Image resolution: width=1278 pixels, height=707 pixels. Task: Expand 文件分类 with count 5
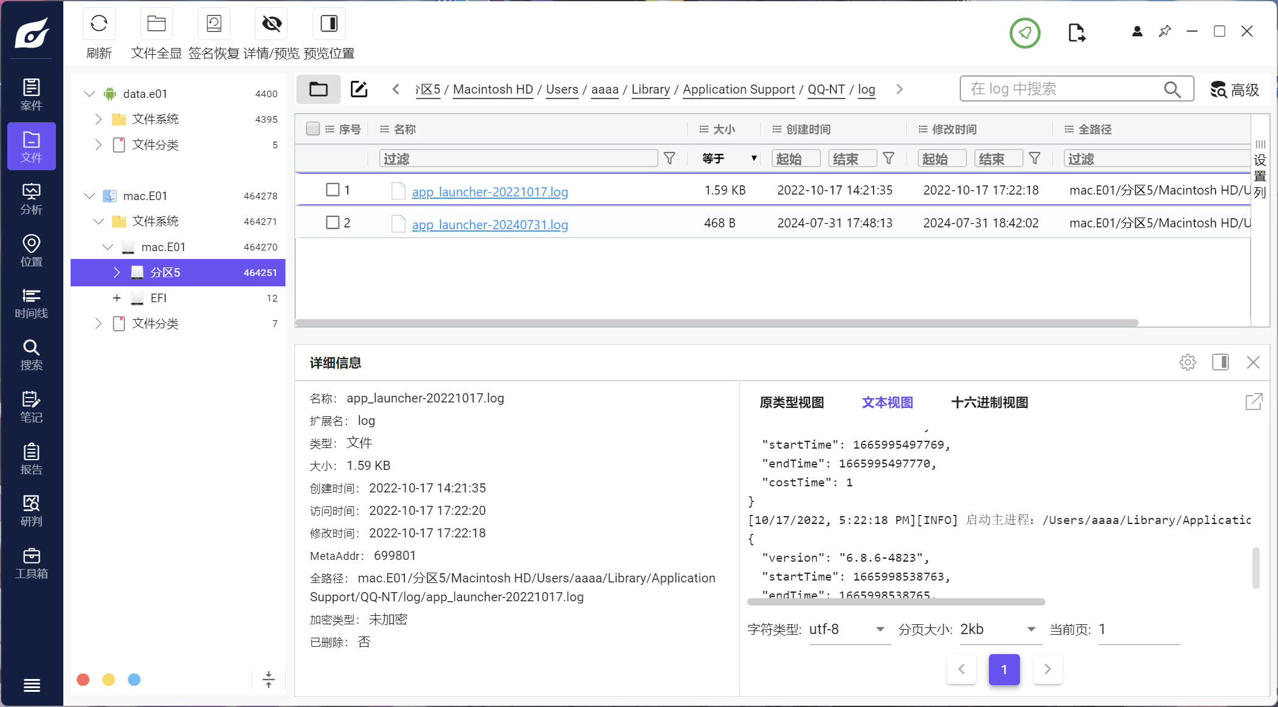[99, 145]
